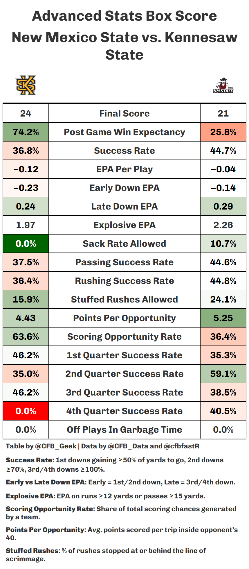Select the 59.1% 2nd quarter cell
This screenshot has height=569, width=249.
(223, 374)
